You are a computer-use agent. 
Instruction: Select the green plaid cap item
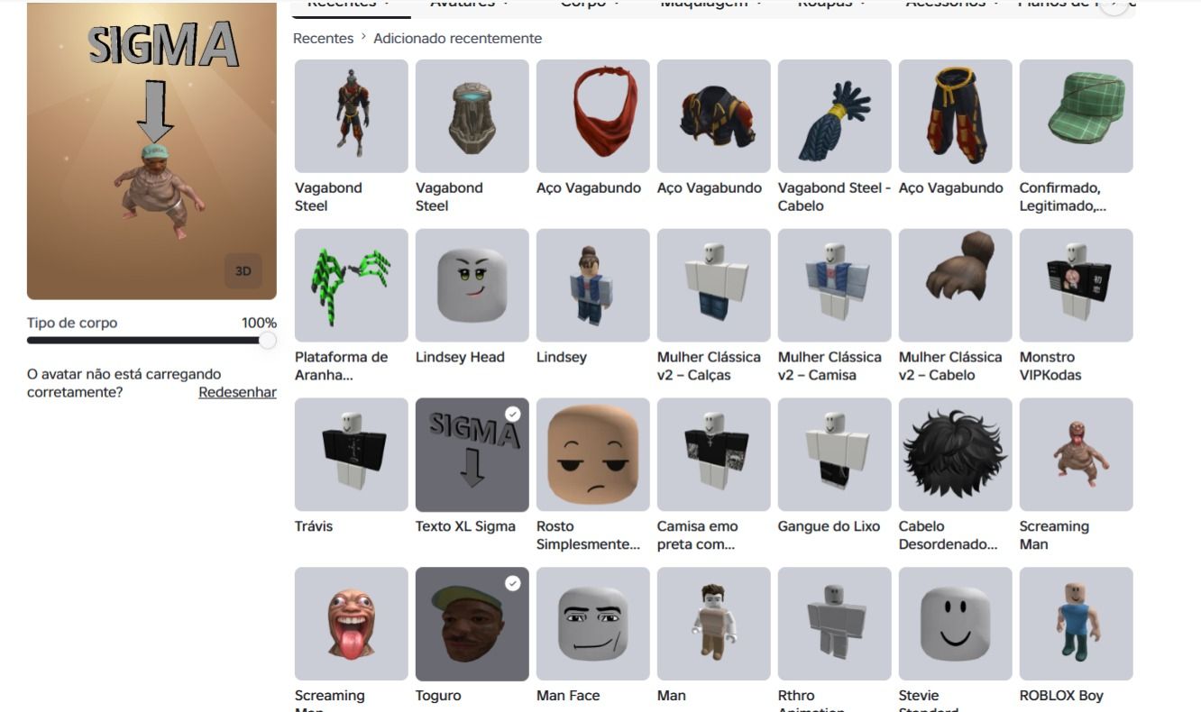1077,116
